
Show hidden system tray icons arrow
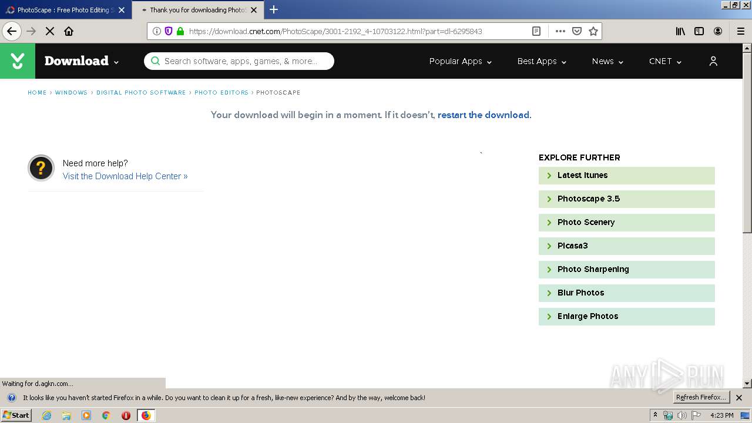[656, 415]
